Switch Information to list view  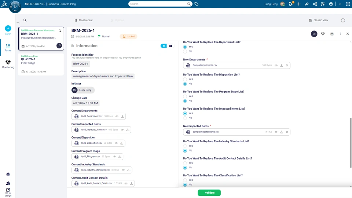(164, 46)
